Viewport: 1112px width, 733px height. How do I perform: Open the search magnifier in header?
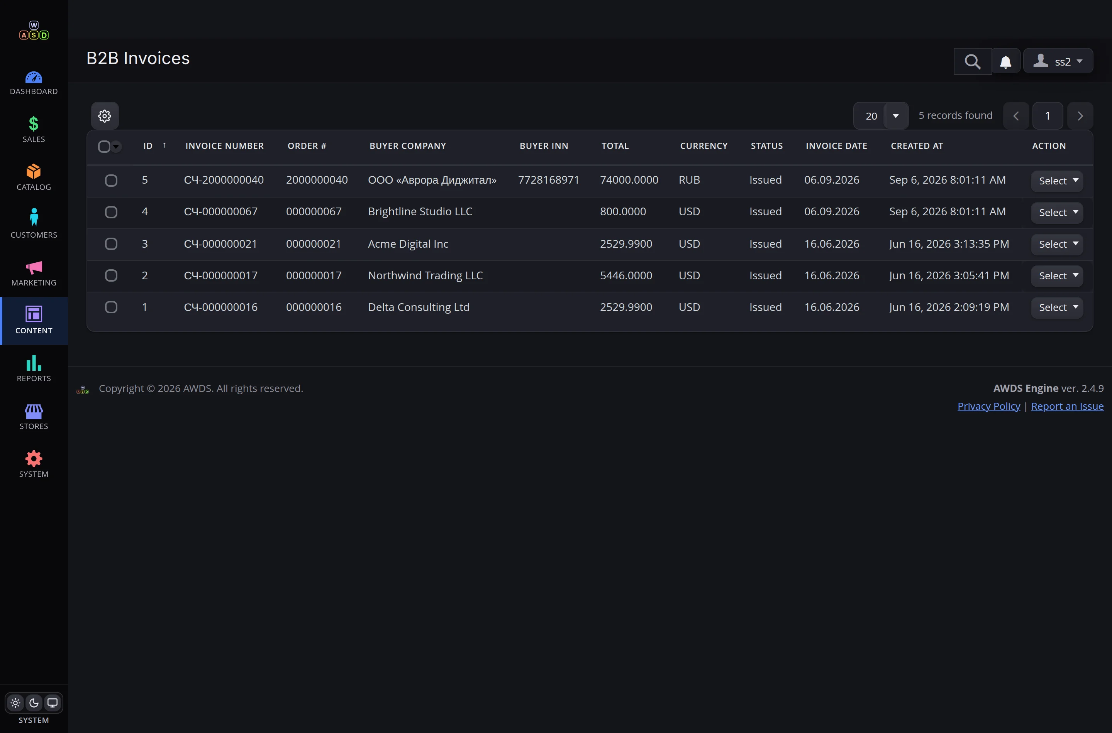tap(973, 61)
